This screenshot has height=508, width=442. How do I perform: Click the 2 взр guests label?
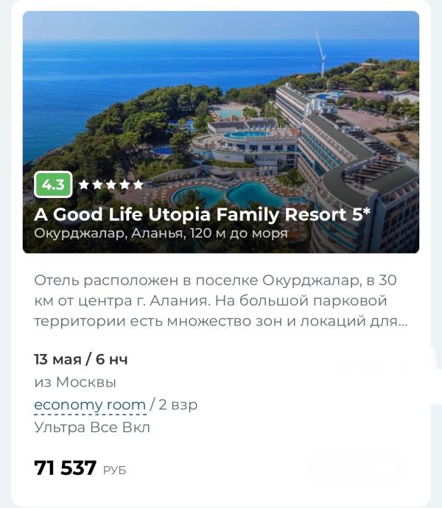point(178,405)
